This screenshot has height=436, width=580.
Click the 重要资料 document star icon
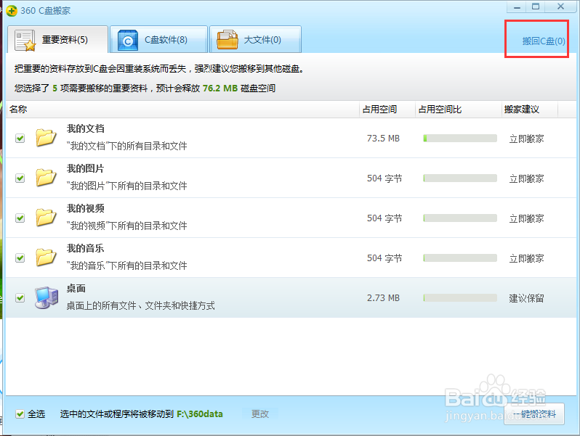coord(25,40)
